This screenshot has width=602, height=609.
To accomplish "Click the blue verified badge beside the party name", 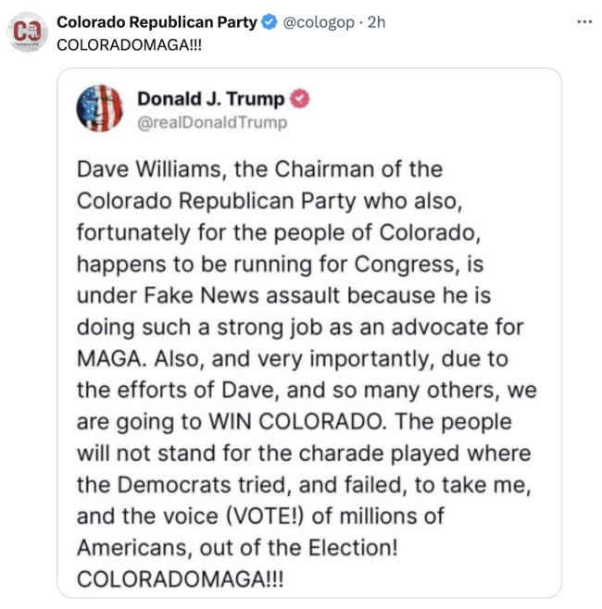I will (x=270, y=22).
